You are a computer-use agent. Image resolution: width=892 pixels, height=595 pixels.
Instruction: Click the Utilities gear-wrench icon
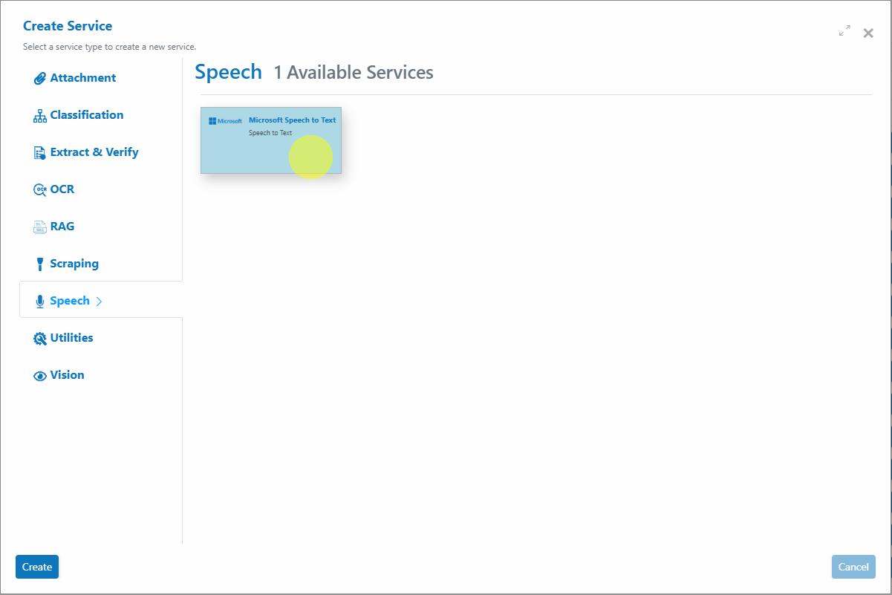(x=40, y=339)
